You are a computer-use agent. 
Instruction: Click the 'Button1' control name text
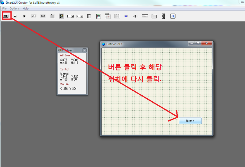(x=65, y=74)
